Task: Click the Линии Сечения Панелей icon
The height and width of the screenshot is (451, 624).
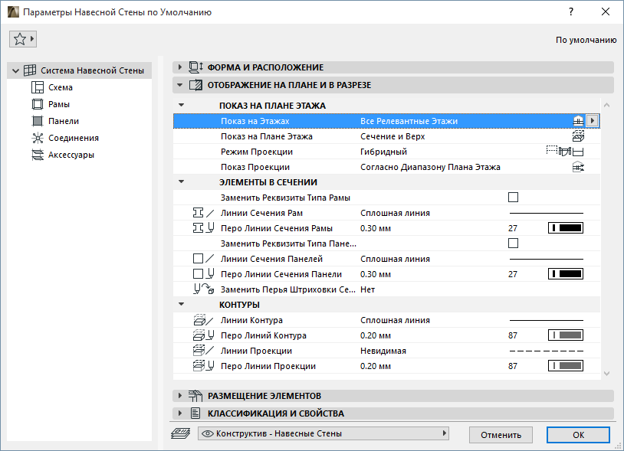Action: tap(203, 259)
